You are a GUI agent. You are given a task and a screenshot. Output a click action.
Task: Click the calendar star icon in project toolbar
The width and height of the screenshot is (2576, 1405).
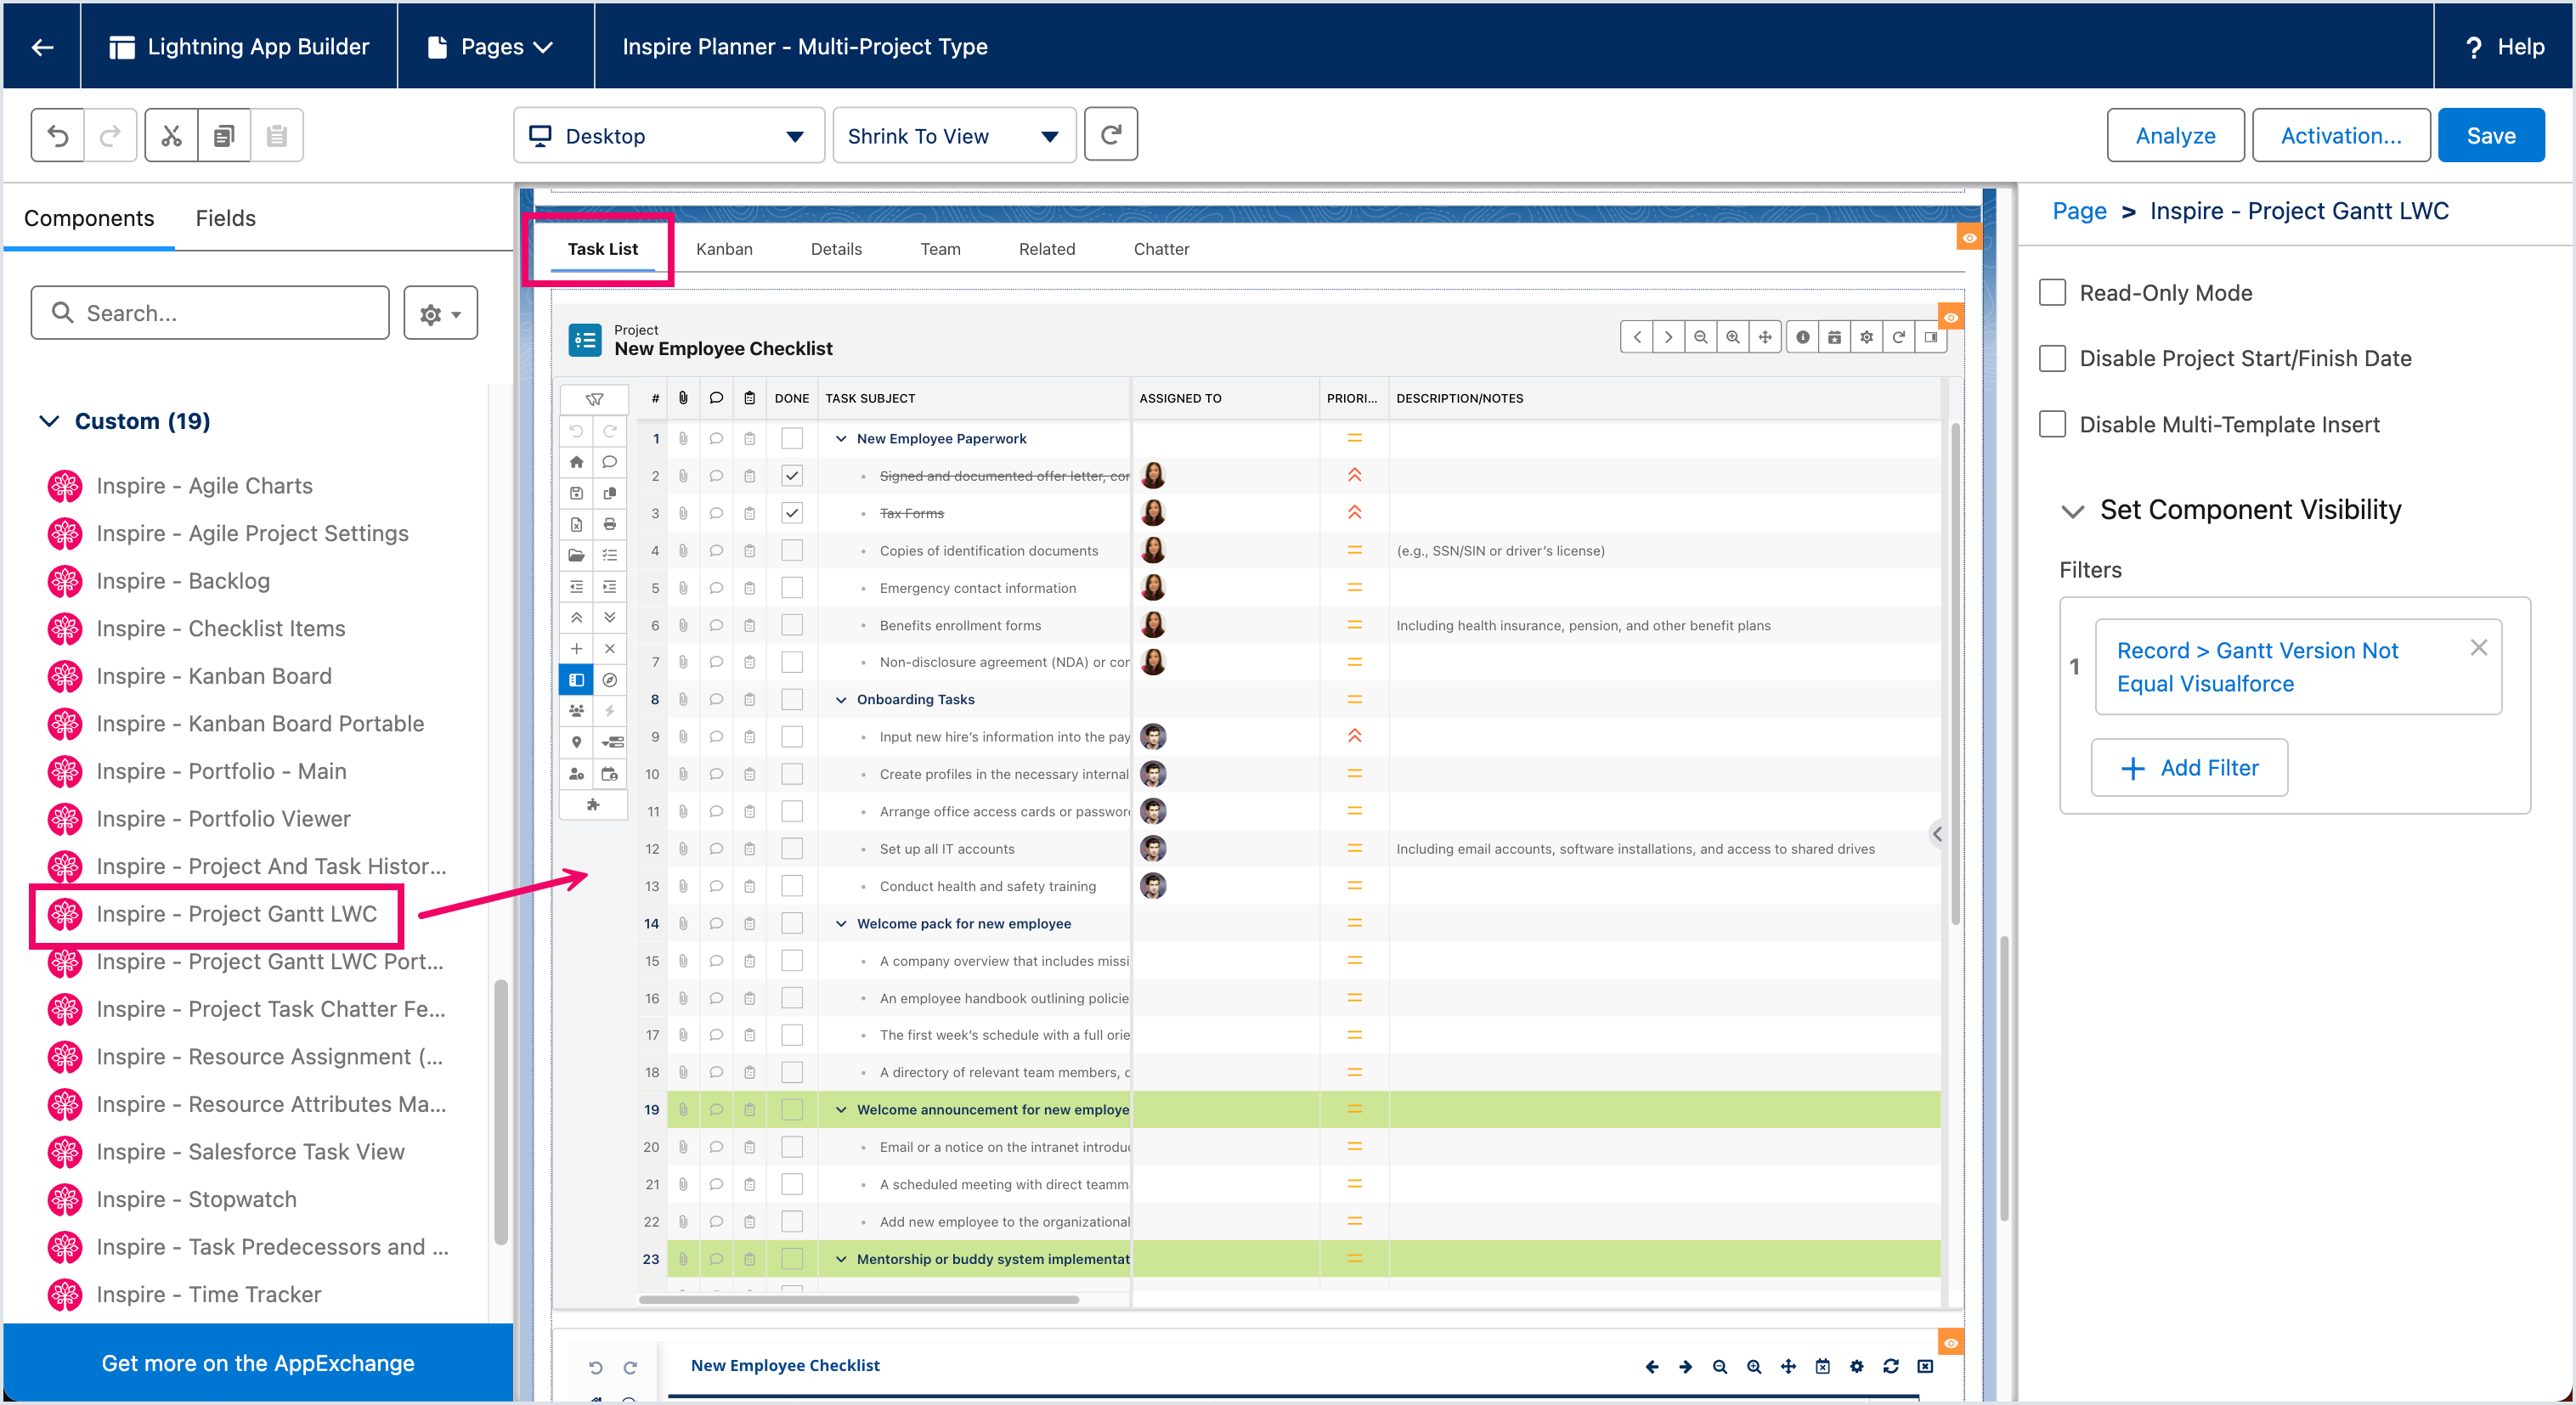[x=1835, y=337]
